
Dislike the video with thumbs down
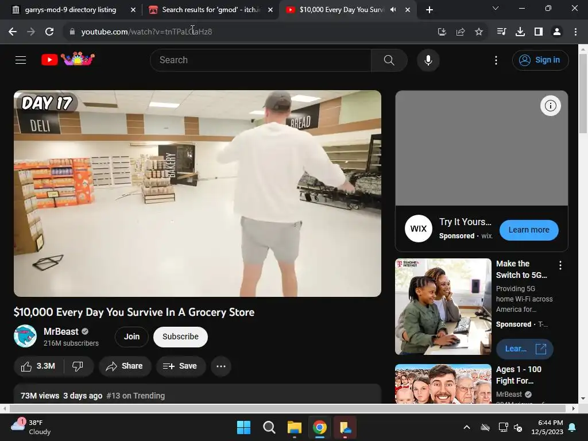78,366
